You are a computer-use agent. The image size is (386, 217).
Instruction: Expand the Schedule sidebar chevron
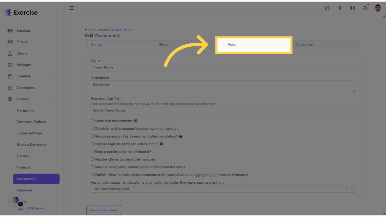click(x=54, y=76)
